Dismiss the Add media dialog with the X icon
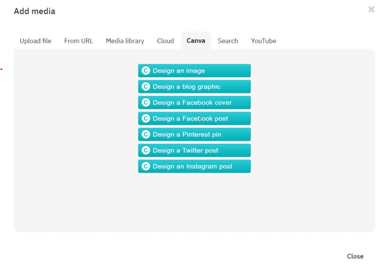 [371, 9]
